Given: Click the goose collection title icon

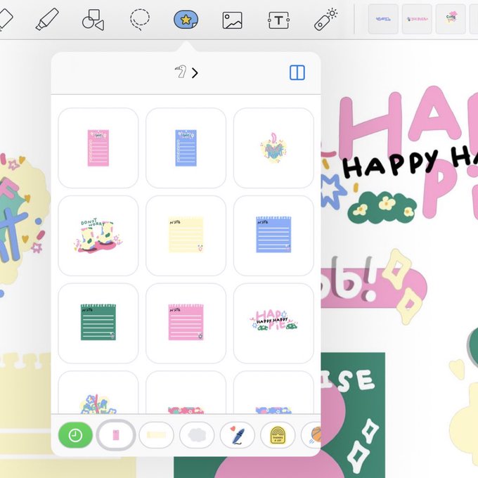Looking at the screenshot, I should click(181, 72).
